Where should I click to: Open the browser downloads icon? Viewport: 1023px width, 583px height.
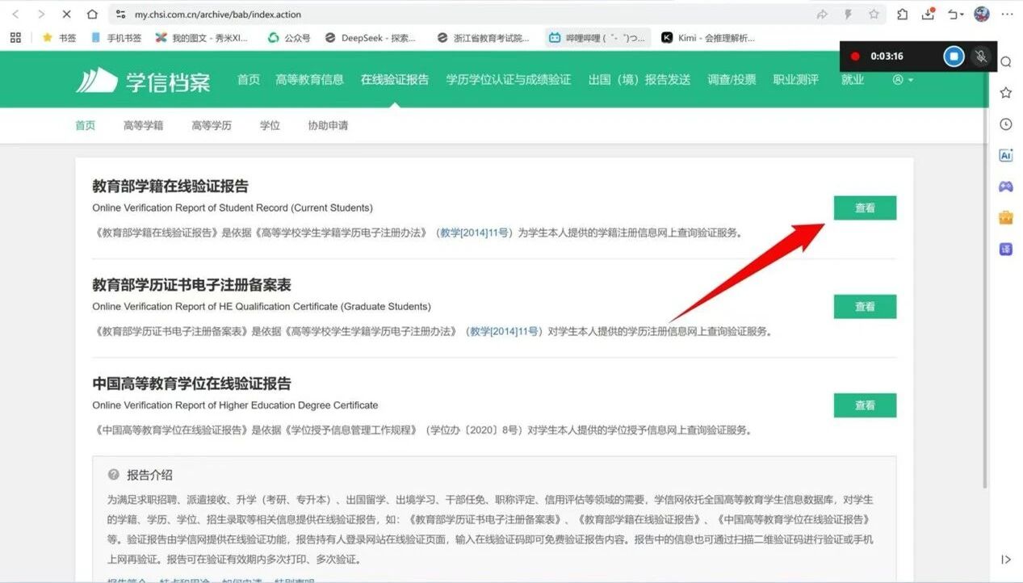pos(929,15)
